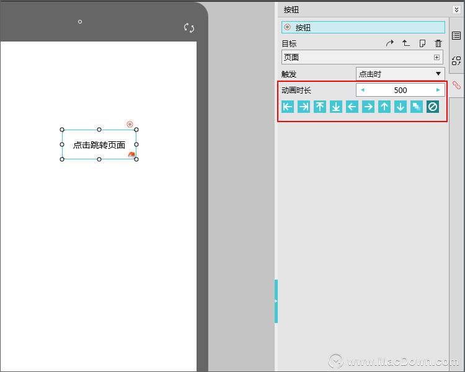Rotate the device with the rotation icon
This screenshot has width=465, height=372.
pyautogui.click(x=189, y=28)
